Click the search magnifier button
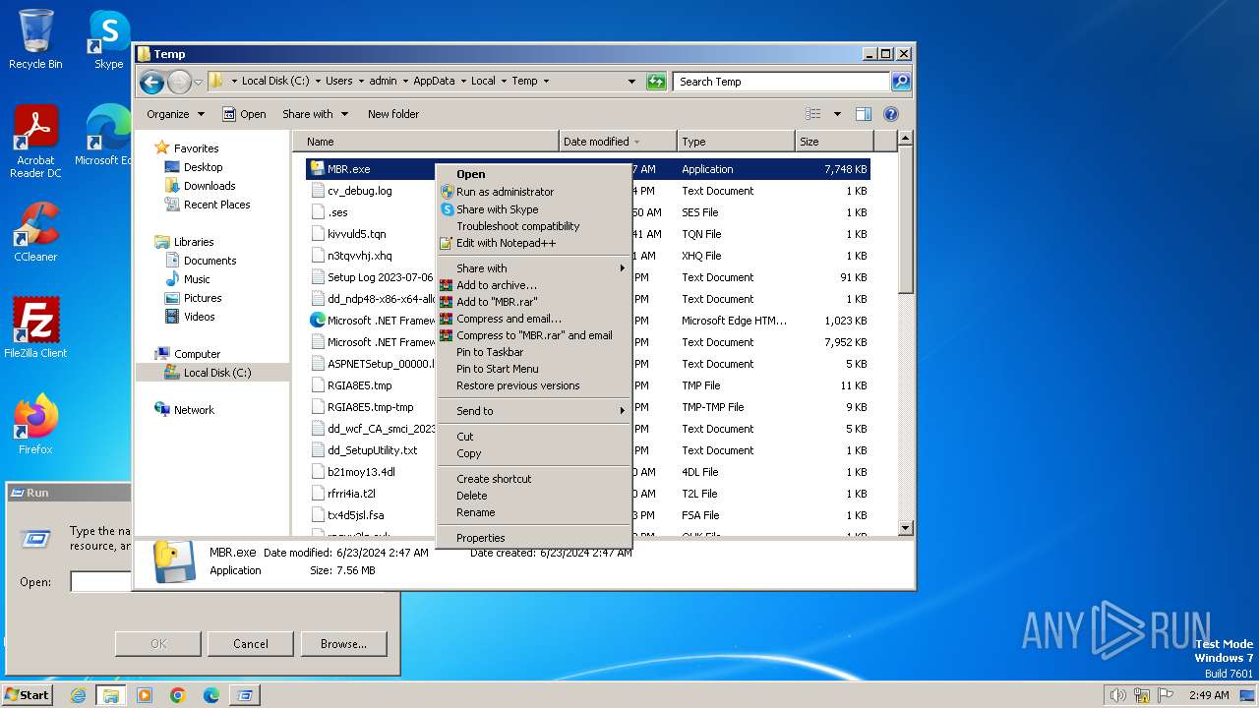 [901, 82]
